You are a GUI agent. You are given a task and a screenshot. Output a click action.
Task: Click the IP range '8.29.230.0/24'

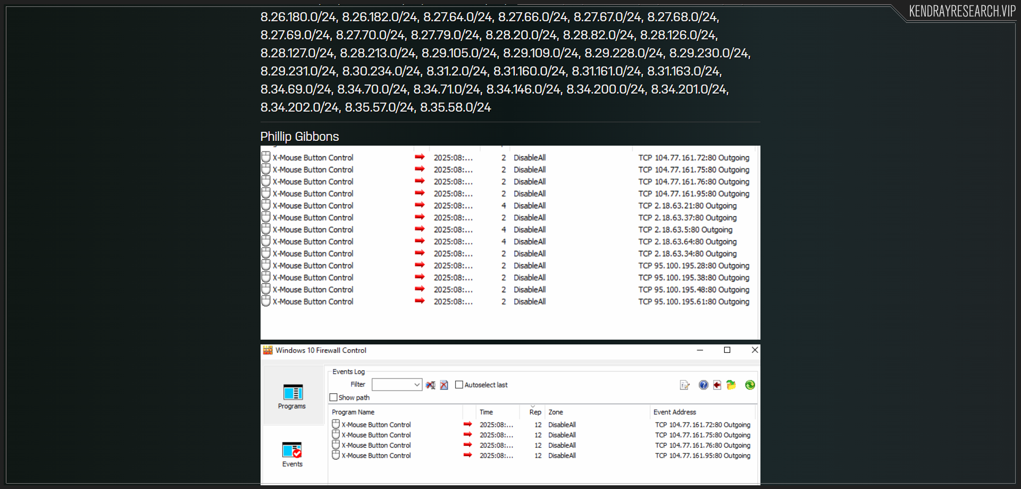pos(709,53)
